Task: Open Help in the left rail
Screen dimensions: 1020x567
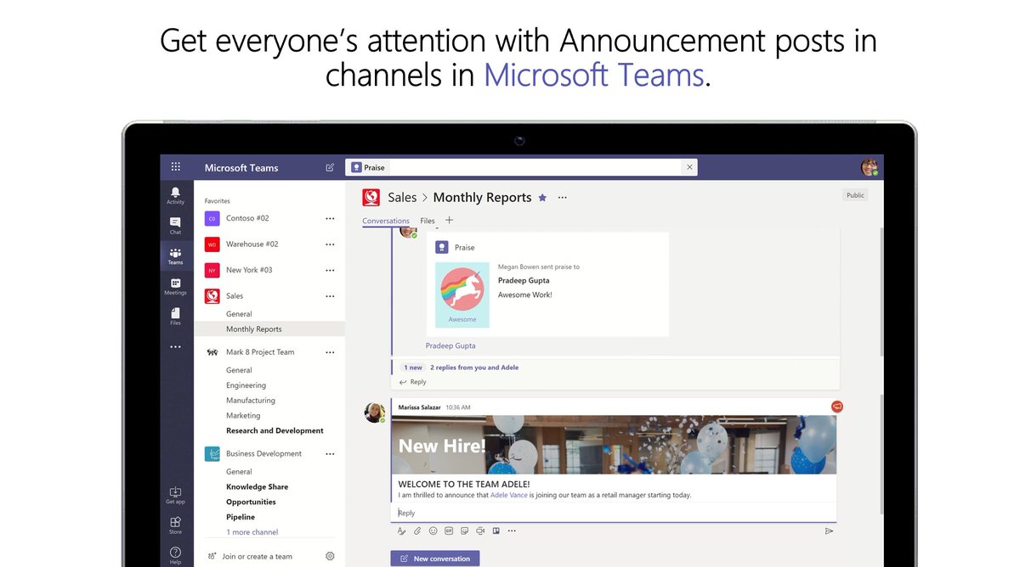Action: pyautogui.click(x=175, y=555)
